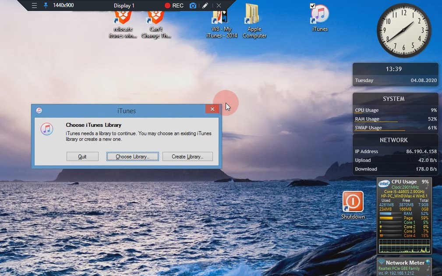Viewport: 442px width, 276px height.
Task: Click the Shutdown desktop shortcut
Action: (x=353, y=205)
